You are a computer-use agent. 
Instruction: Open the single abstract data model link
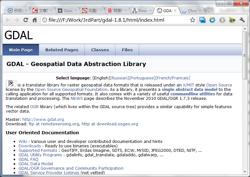[x=189, y=89]
